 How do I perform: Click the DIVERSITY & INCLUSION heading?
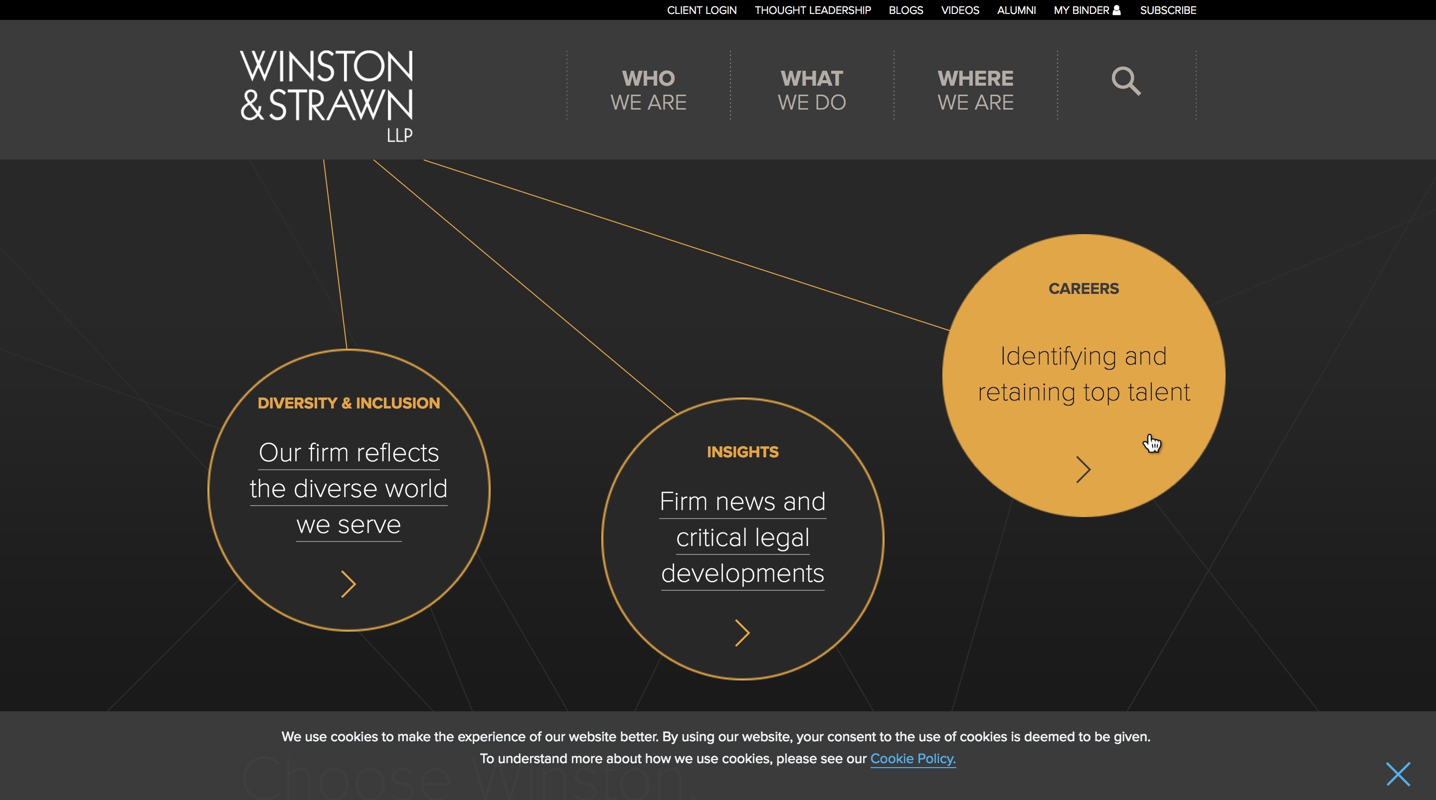349,403
